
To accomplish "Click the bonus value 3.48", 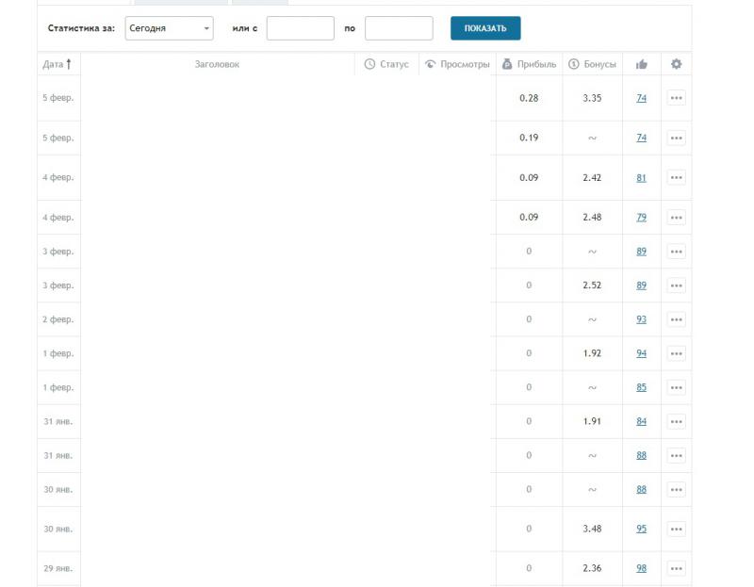I will click(x=592, y=529).
